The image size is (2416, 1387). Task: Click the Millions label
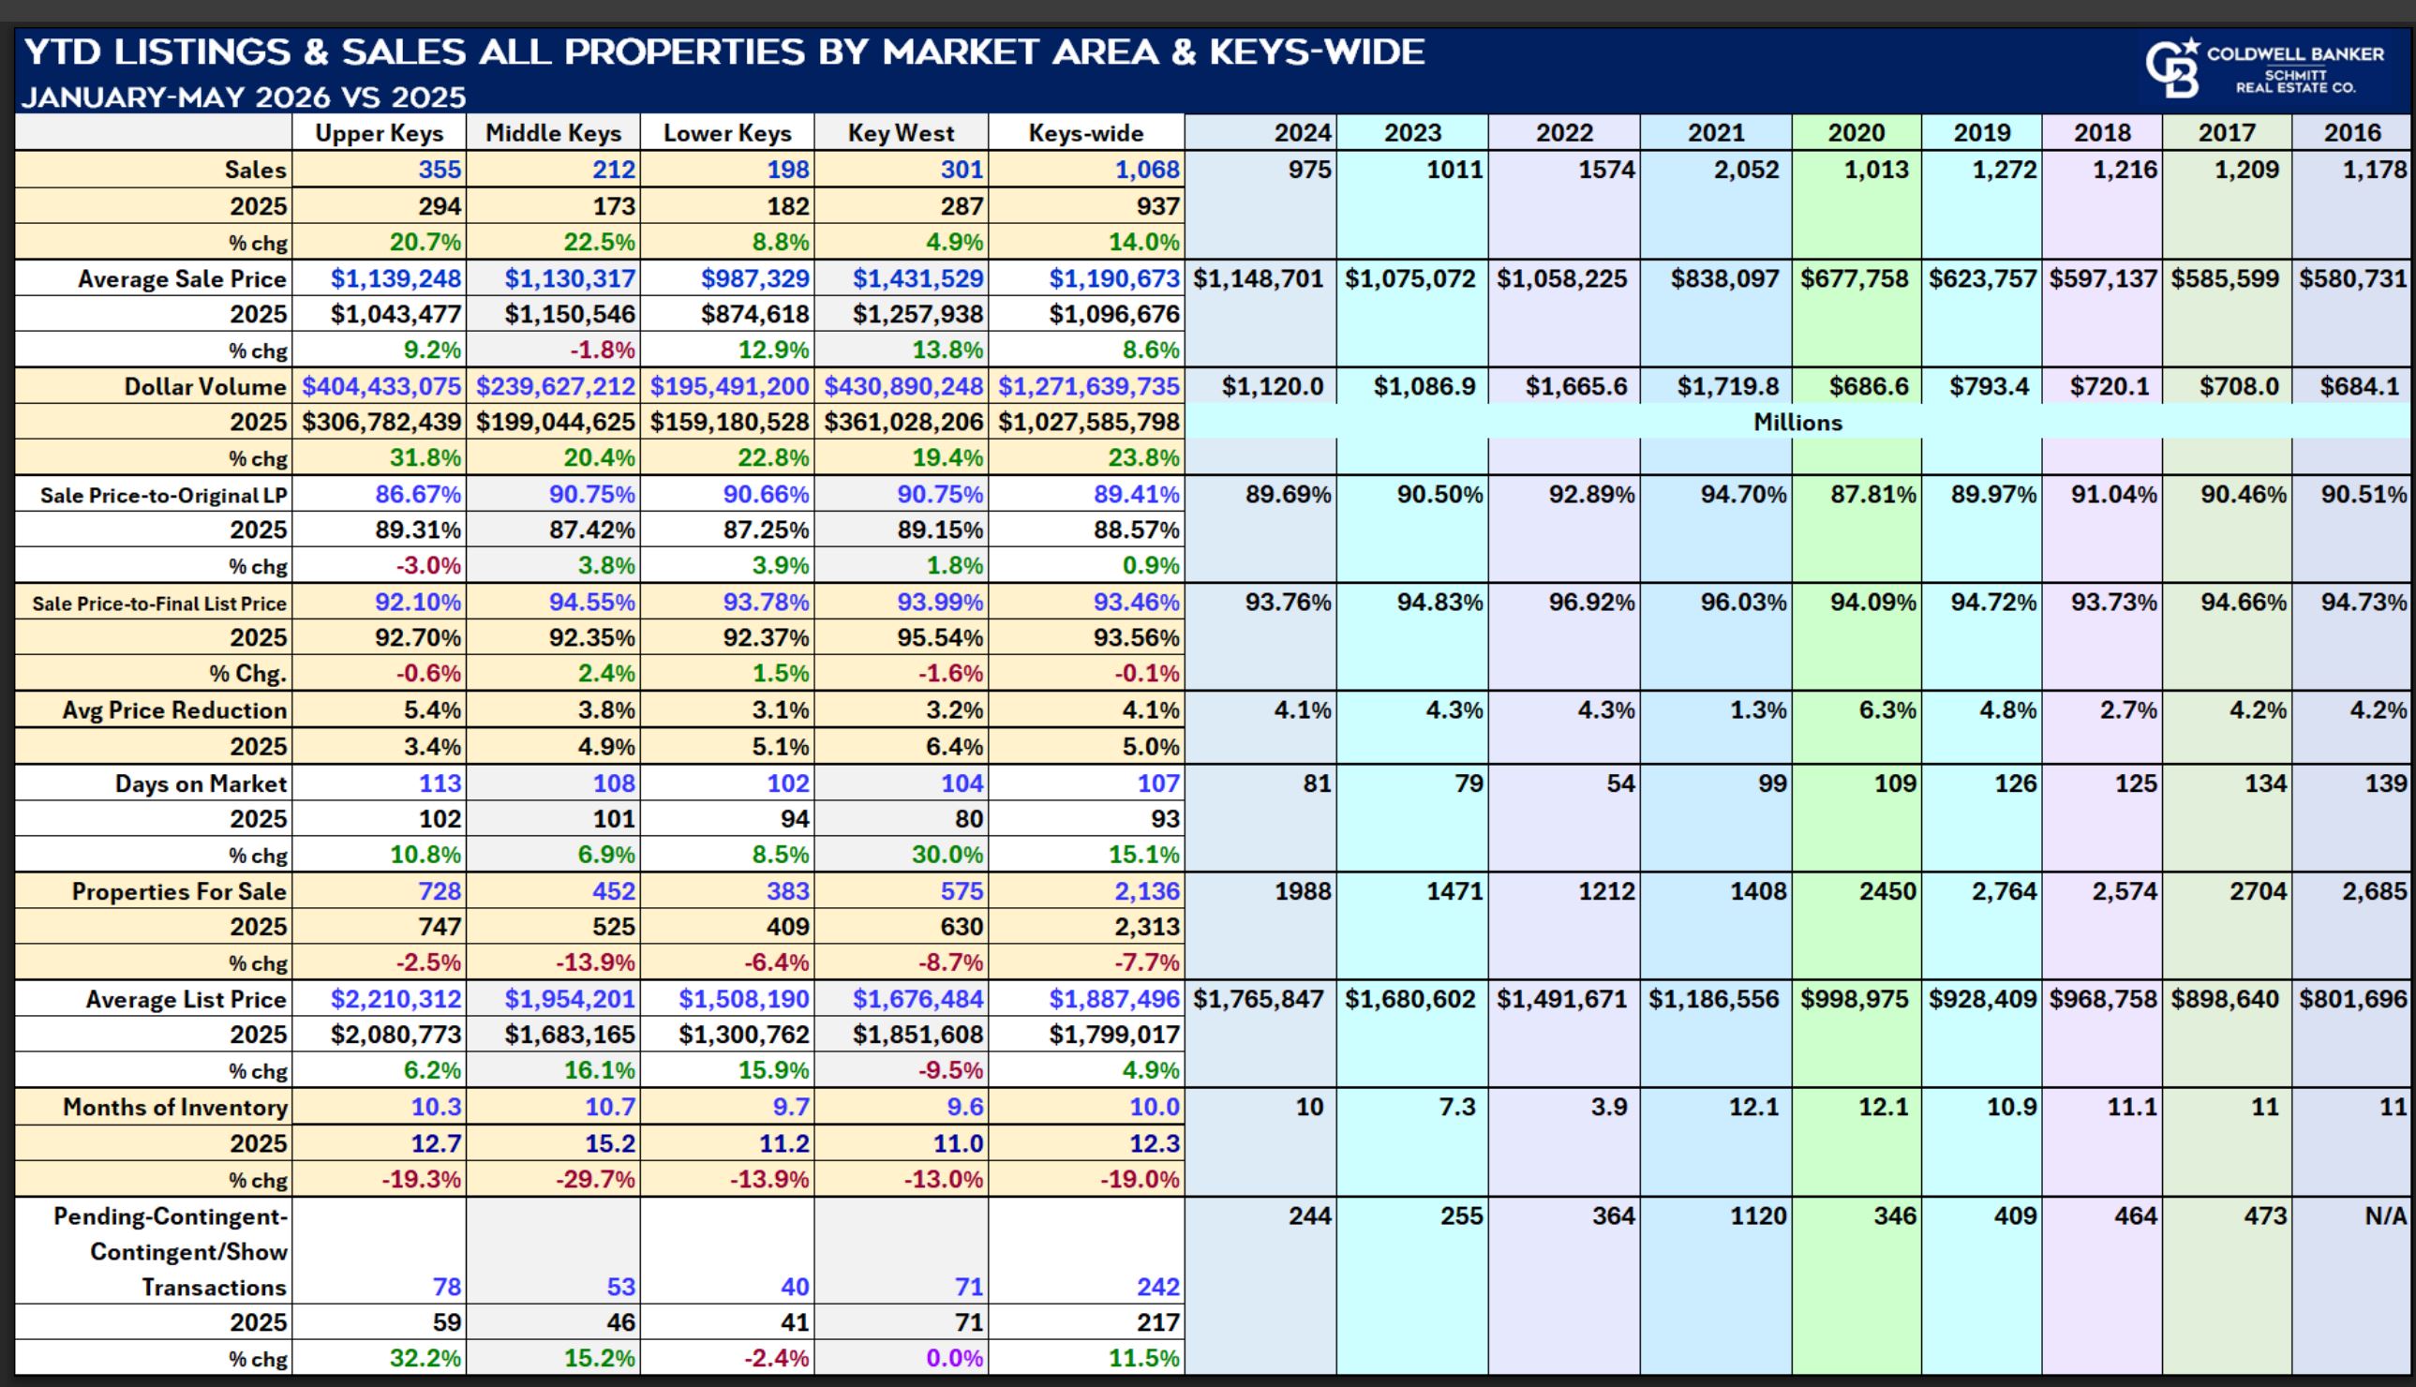1798,423
